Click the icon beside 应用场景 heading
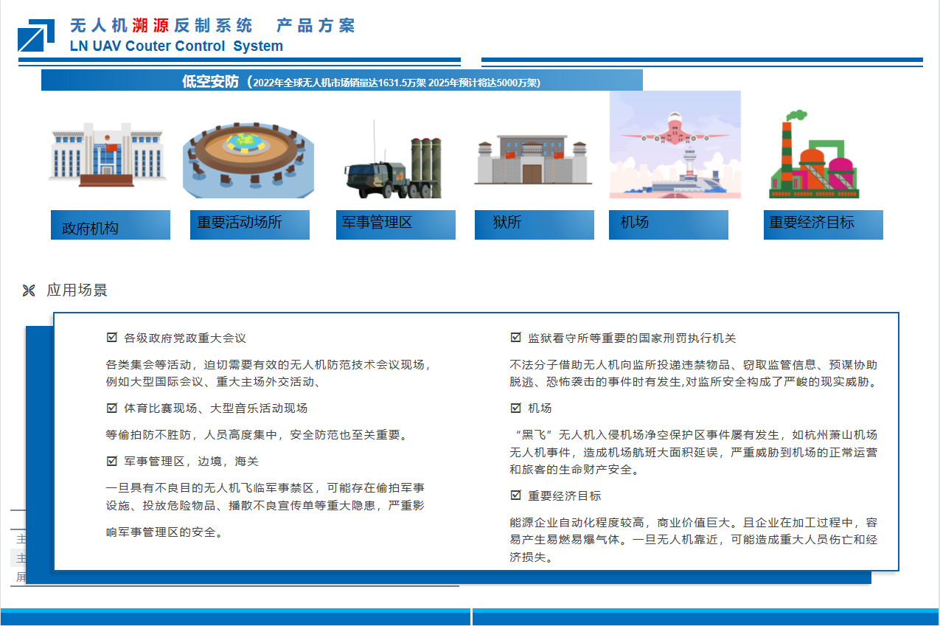 pos(29,291)
